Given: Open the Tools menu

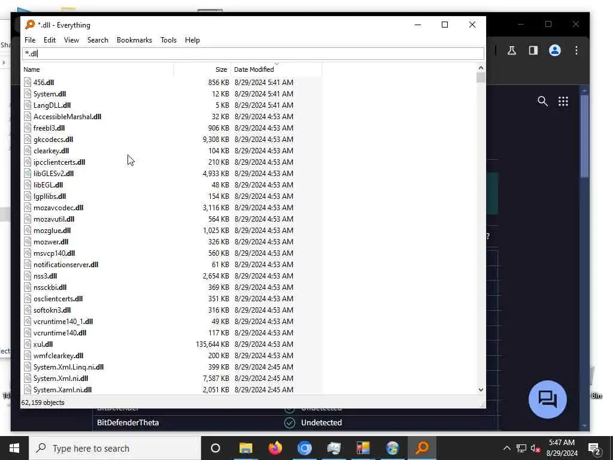Looking at the screenshot, I should pyautogui.click(x=168, y=40).
